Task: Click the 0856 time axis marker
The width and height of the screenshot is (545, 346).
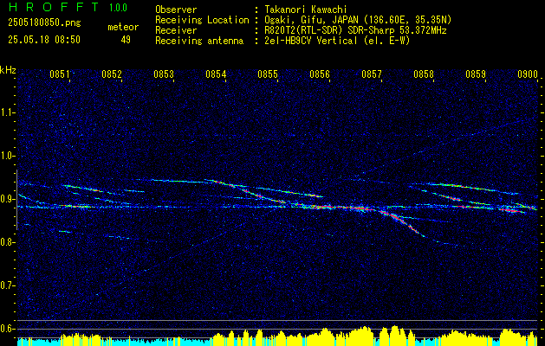Action: [x=320, y=74]
